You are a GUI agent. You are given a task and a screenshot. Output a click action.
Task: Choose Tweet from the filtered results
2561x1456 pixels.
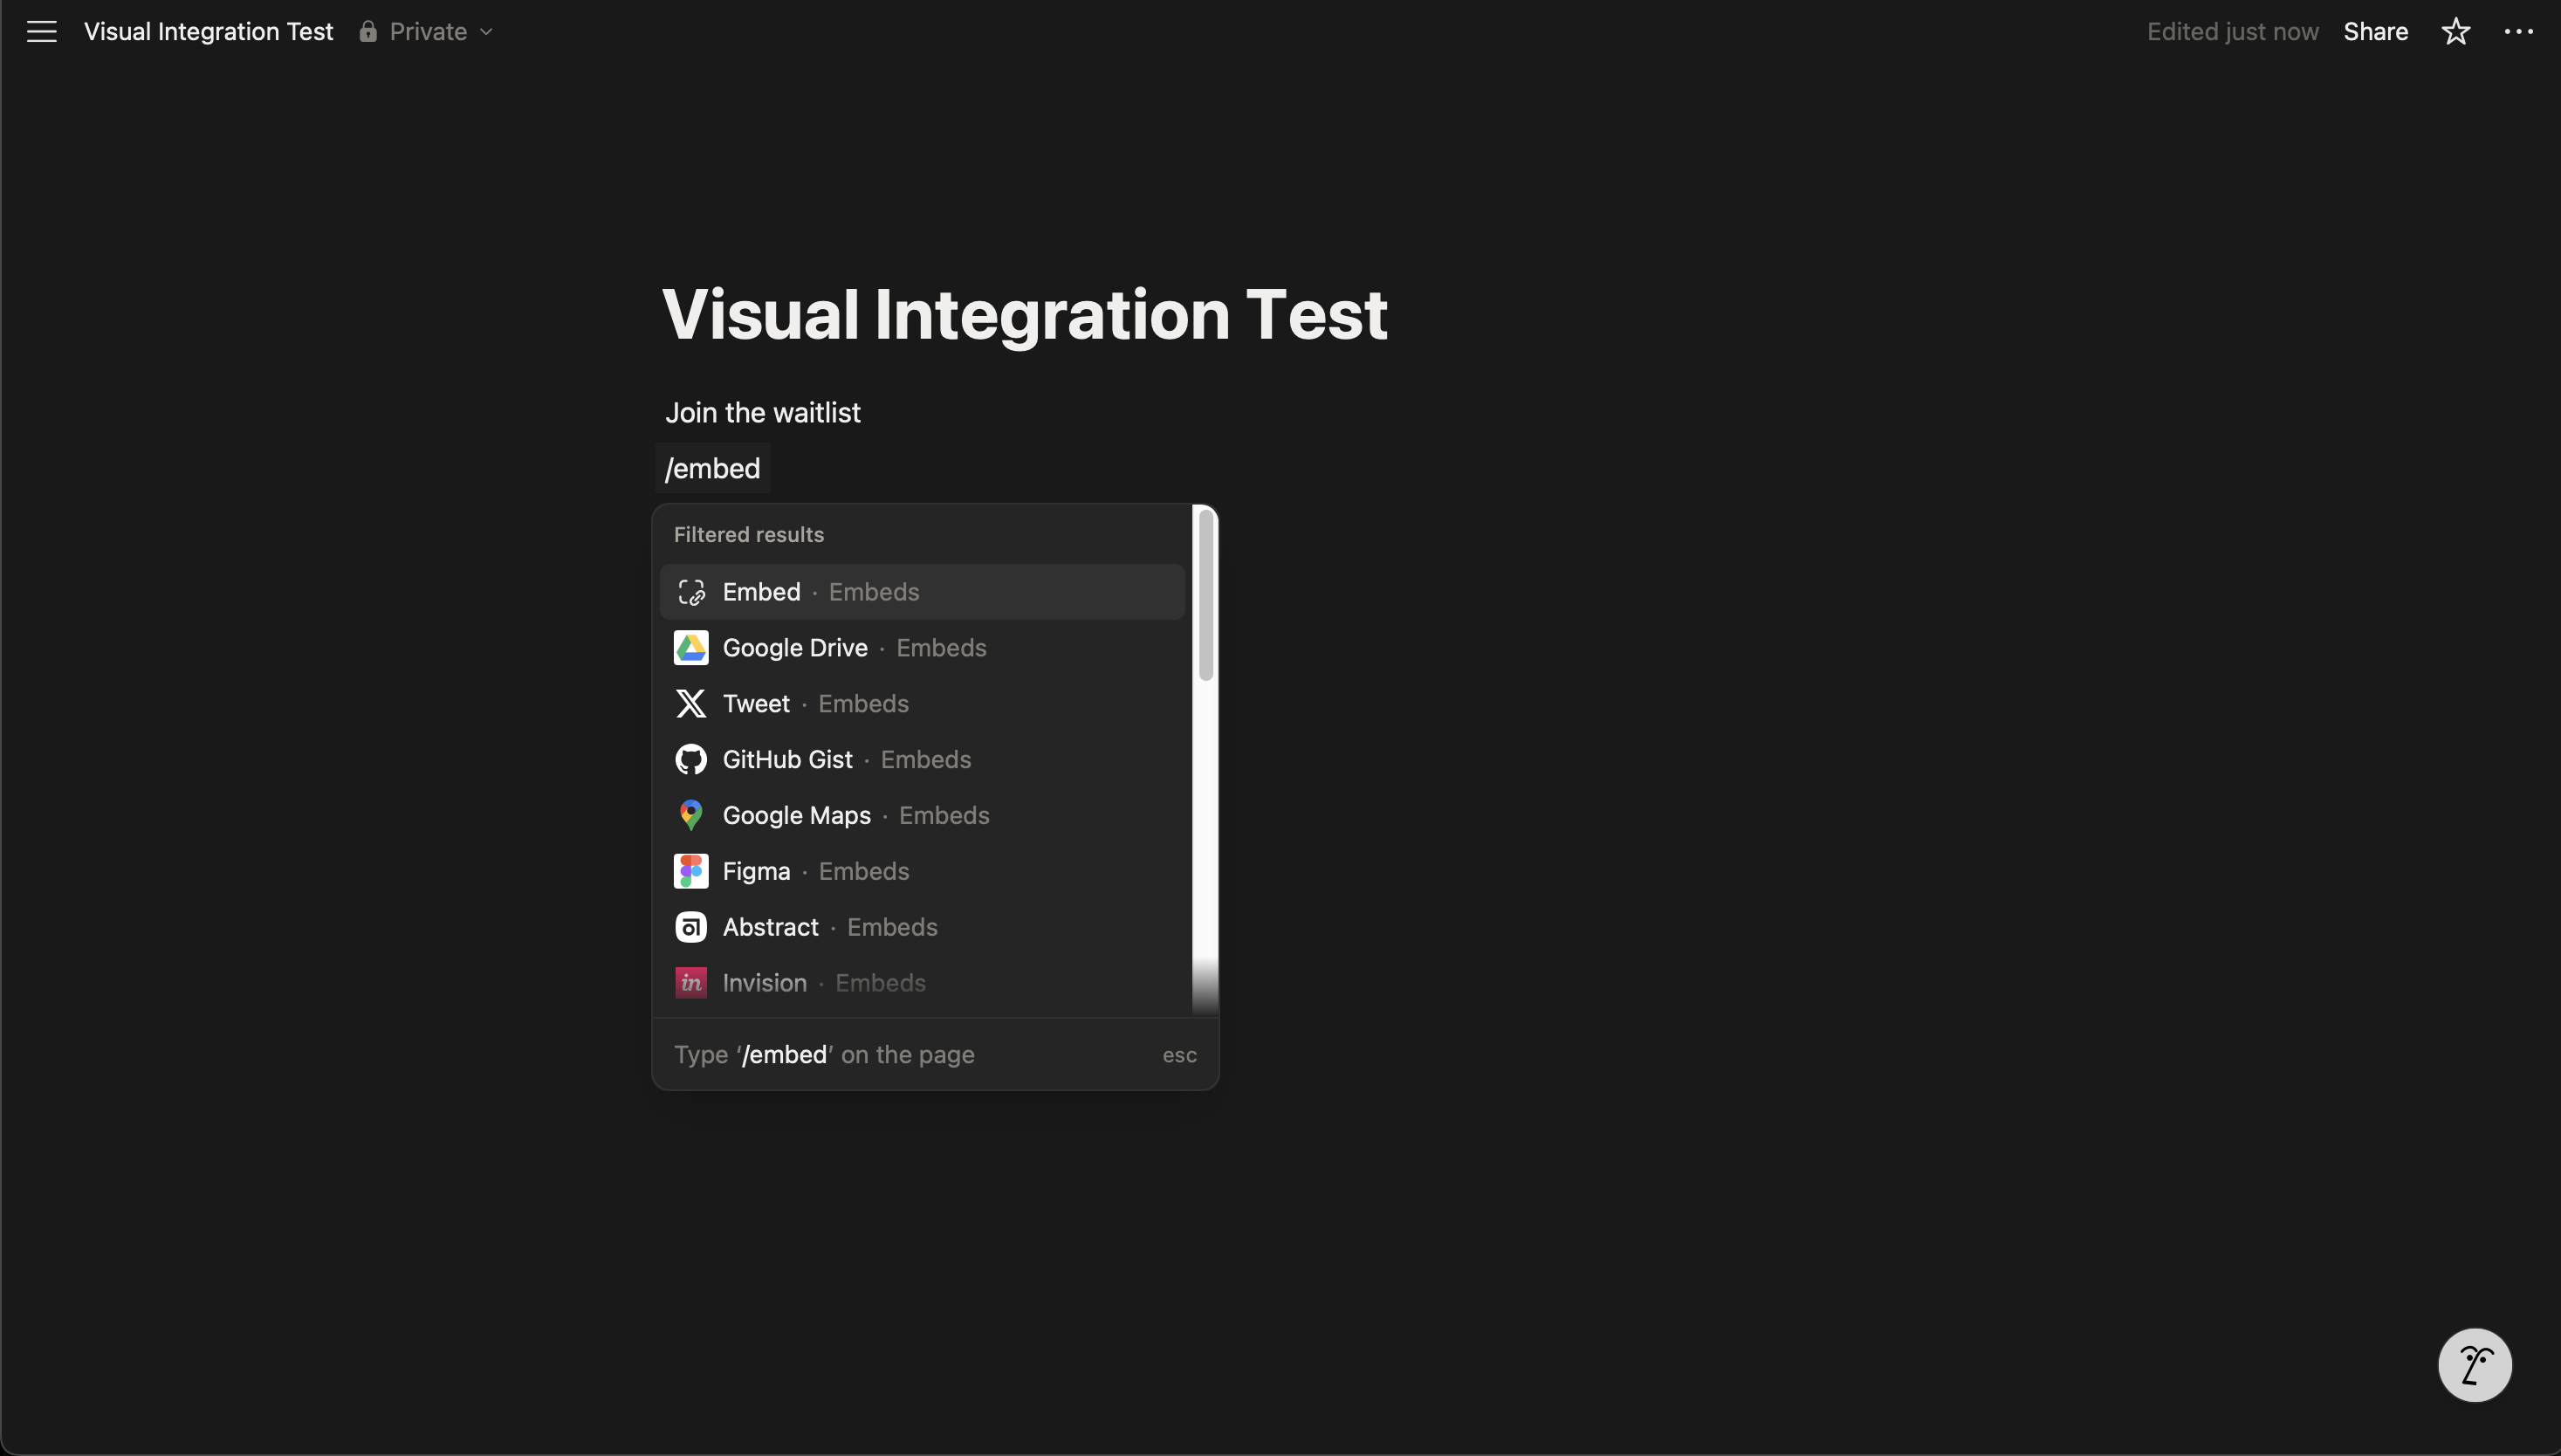(x=756, y=703)
